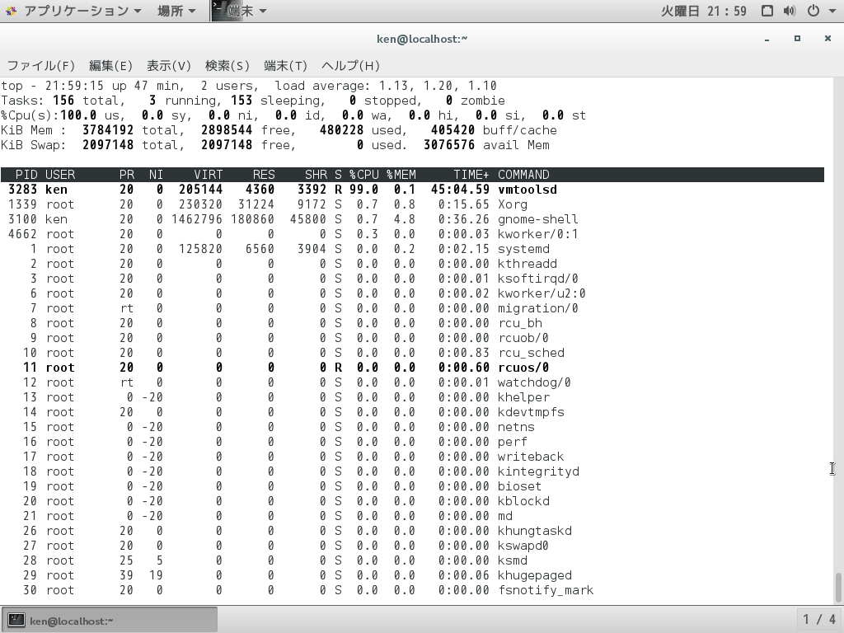Click the TIME+ column header
844x633 pixels.
471,175
